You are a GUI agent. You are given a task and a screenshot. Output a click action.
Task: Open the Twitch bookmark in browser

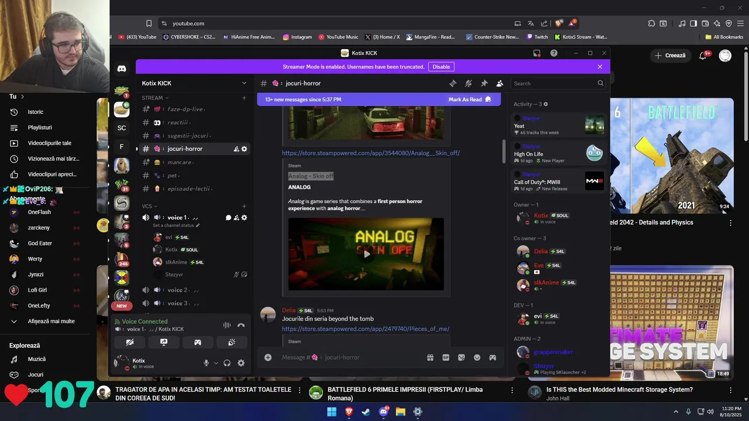(537, 37)
